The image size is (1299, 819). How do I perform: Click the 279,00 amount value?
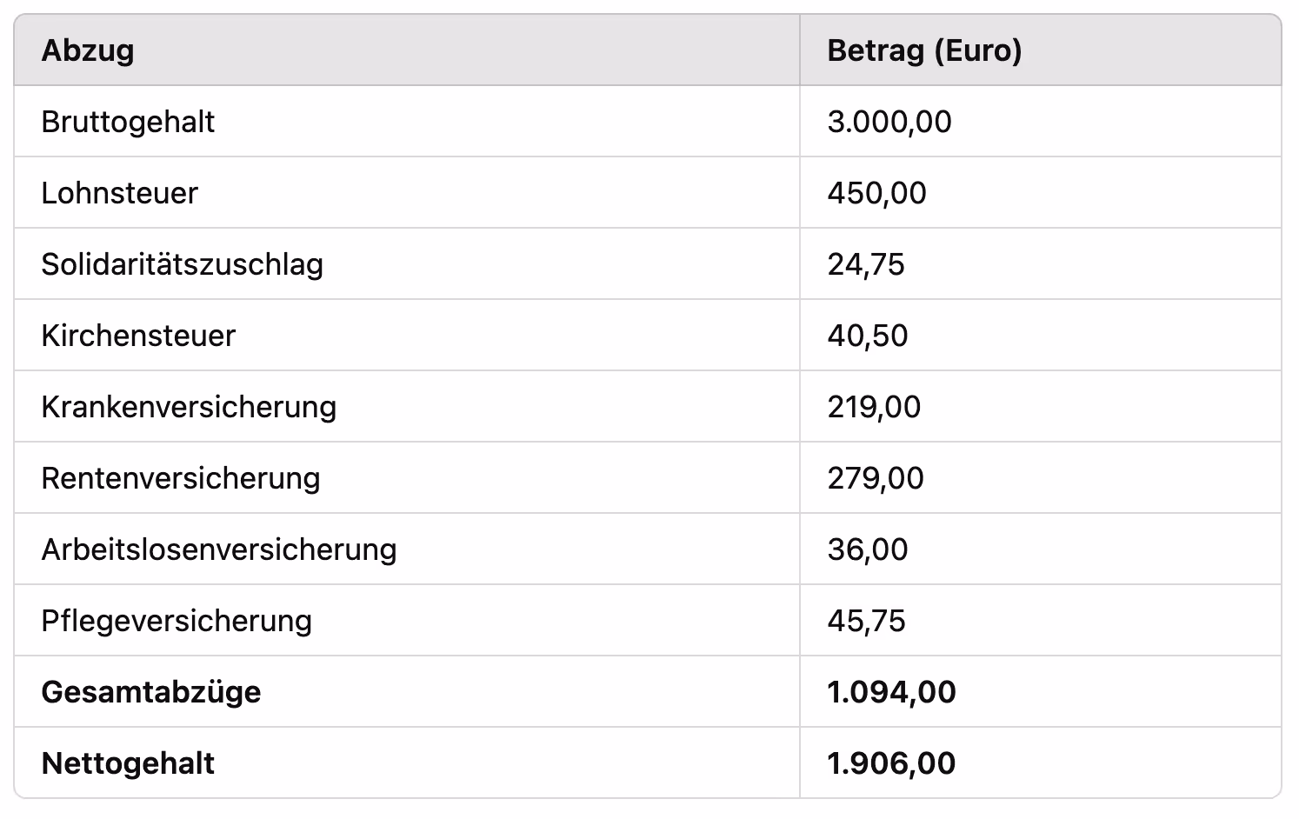point(876,478)
